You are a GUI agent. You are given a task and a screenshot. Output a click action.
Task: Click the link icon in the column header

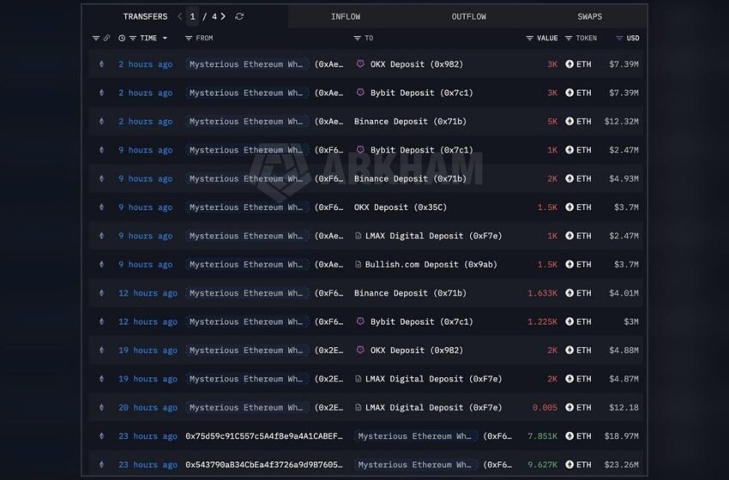coord(107,38)
